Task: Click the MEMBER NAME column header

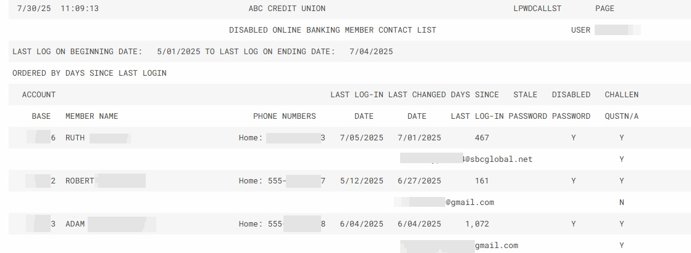Action: coord(91,116)
